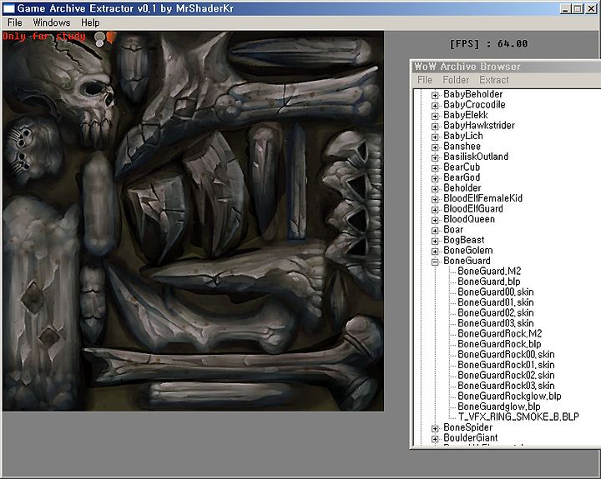Open the File menu in main window
Screen dimensions: 601x479
pos(14,22)
